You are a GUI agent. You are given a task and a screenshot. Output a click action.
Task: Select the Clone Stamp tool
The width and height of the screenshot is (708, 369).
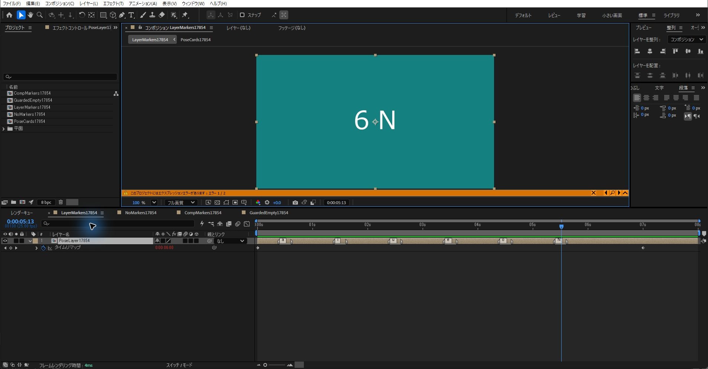(x=152, y=15)
